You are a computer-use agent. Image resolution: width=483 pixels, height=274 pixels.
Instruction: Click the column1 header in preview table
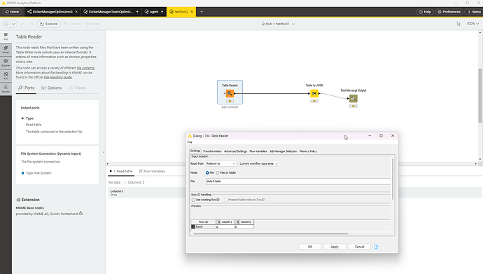click(225, 222)
